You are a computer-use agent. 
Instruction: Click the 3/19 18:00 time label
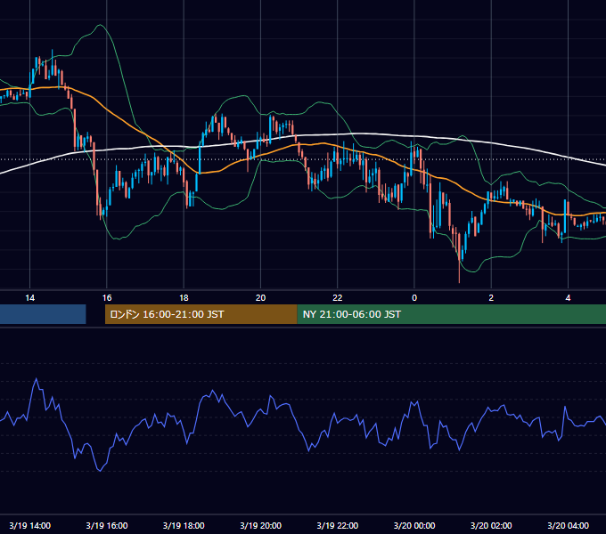point(184,525)
